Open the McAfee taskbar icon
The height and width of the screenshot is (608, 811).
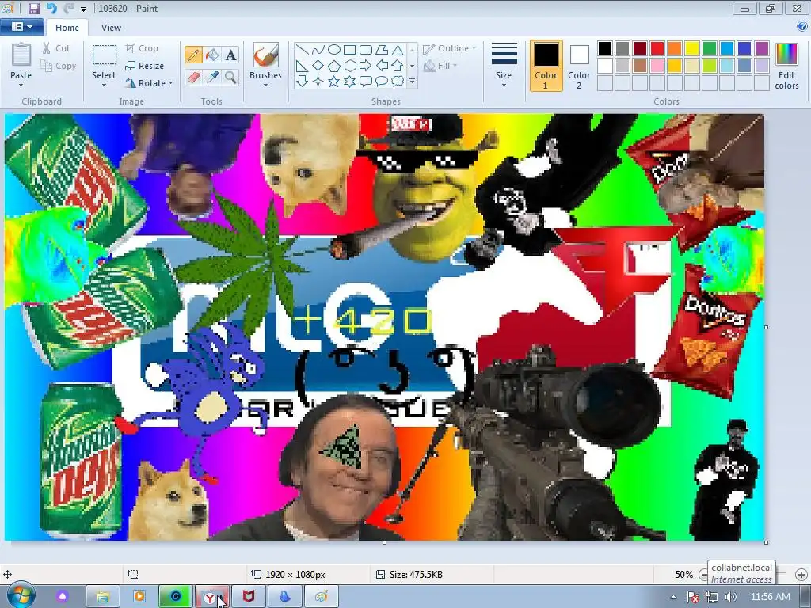coord(248,597)
